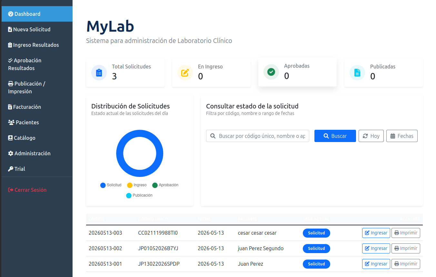Viewport: 436px width, 277px height.
Task: Click the calendar icon on Fechas button
Action: click(x=393, y=136)
